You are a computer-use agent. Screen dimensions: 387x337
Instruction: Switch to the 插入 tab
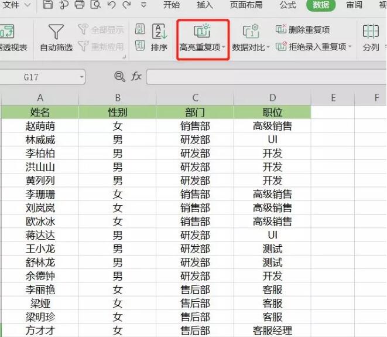(204, 5)
